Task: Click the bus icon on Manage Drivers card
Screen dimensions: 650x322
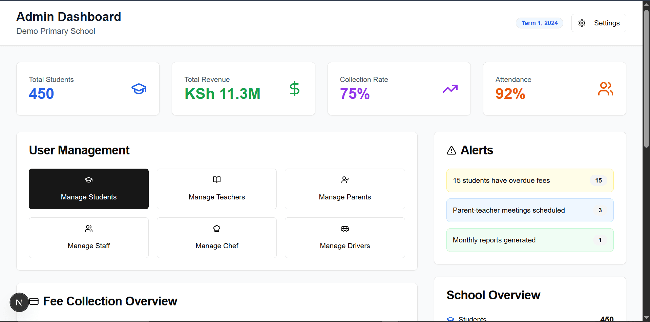Action: [x=344, y=229]
